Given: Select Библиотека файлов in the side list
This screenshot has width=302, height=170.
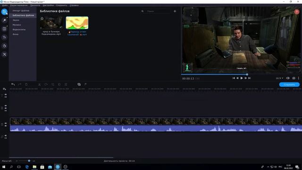Looking at the screenshot, I should pos(23,15).
